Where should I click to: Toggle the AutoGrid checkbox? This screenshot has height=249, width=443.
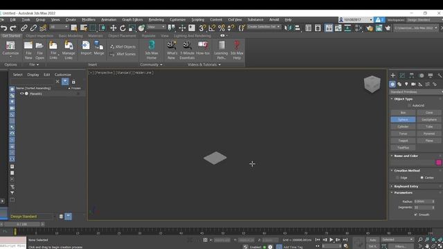tap(409, 105)
